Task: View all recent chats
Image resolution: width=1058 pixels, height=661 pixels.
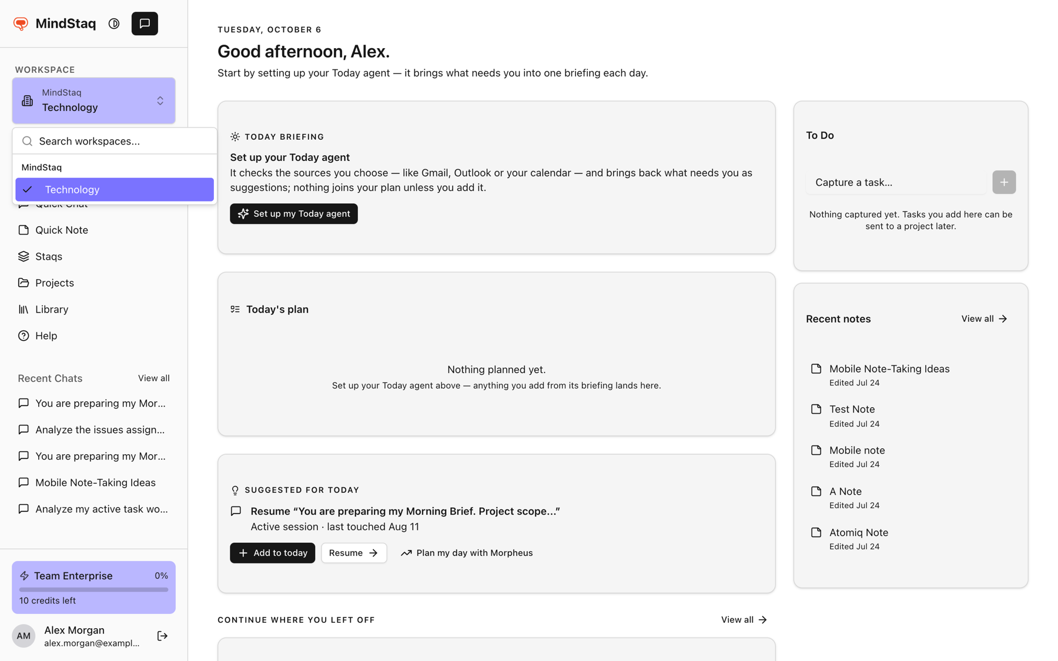Action: [x=154, y=378]
